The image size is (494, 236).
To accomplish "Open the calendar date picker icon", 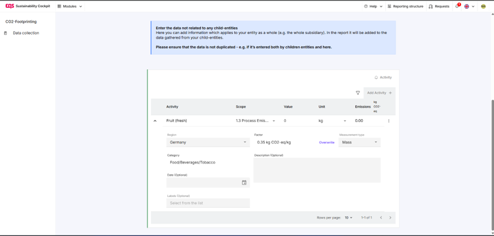I will point(244,183).
